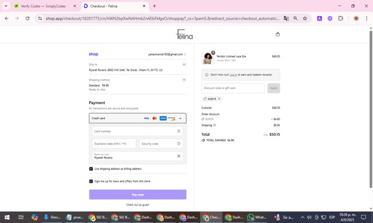Click the Log in link for rewards

(x=233, y=75)
